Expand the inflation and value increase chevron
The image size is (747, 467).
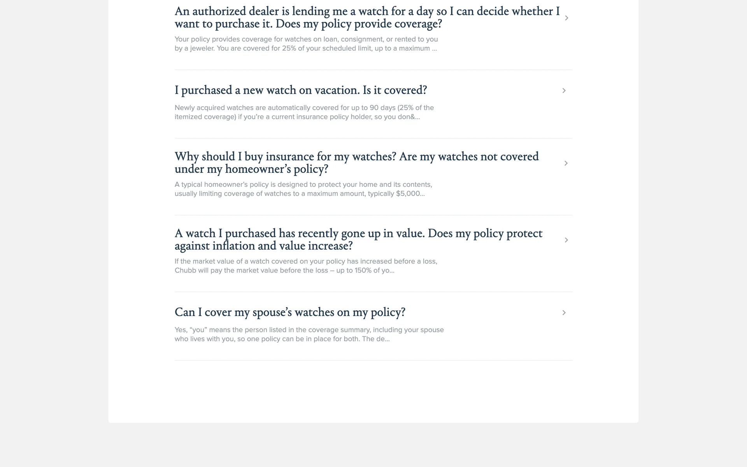pos(566,240)
